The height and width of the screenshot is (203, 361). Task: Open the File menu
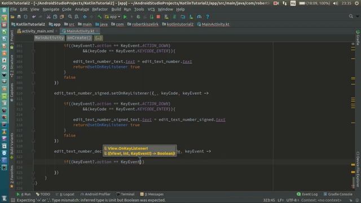[x=14, y=10]
